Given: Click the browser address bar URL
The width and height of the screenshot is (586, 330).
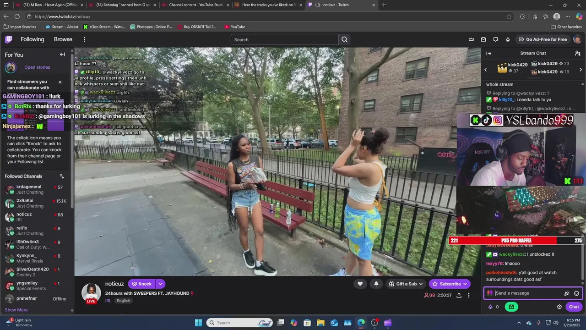Looking at the screenshot, I should pyautogui.click(x=62, y=16).
